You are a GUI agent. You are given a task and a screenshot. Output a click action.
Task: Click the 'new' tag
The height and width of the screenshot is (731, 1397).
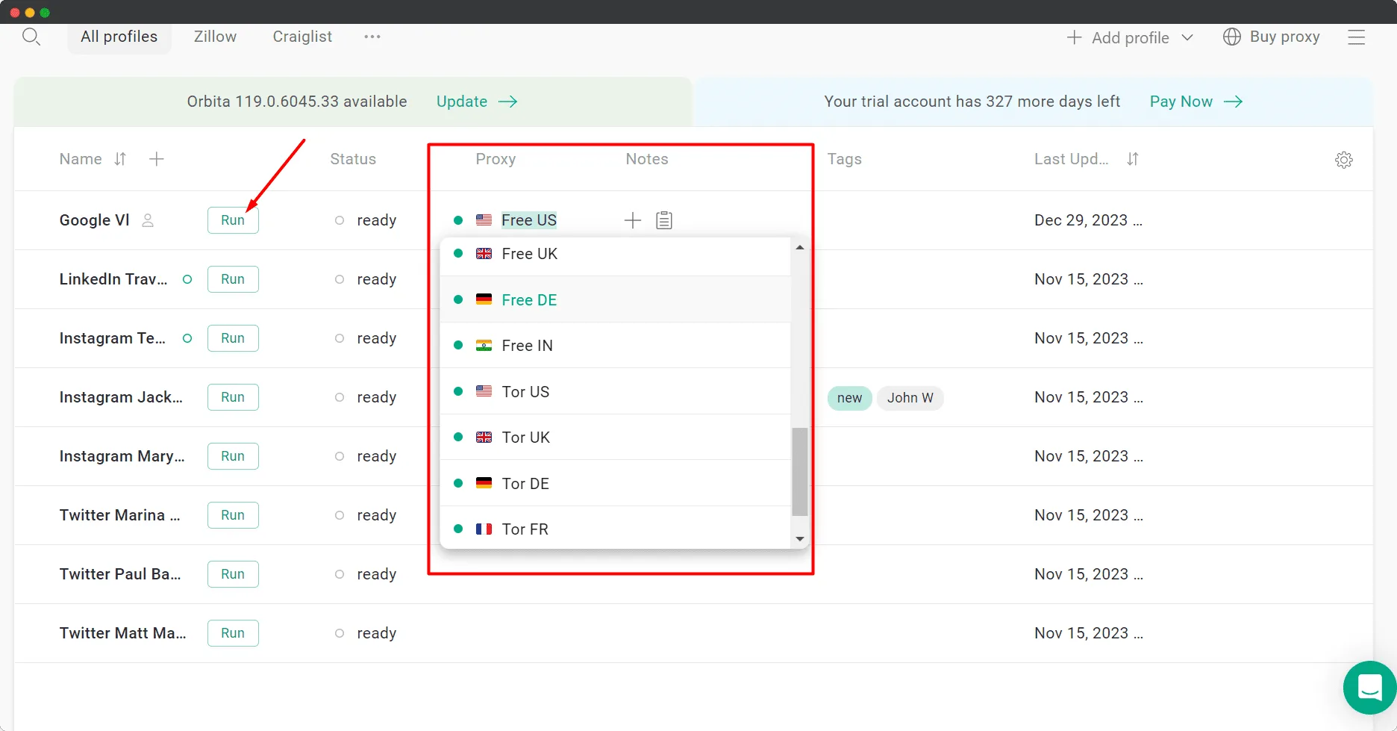tap(849, 398)
